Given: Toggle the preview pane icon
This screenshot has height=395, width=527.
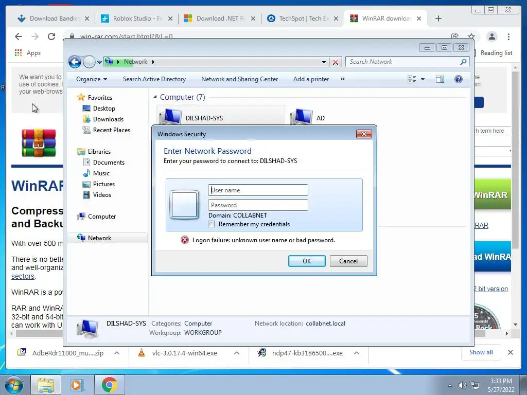Looking at the screenshot, I should click(x=440, y=79).
